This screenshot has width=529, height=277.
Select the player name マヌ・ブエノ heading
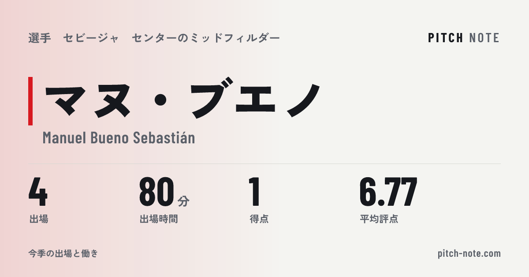[182, 100]
